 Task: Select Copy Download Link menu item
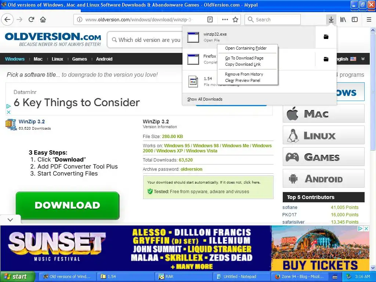click(x=248, y=64)
